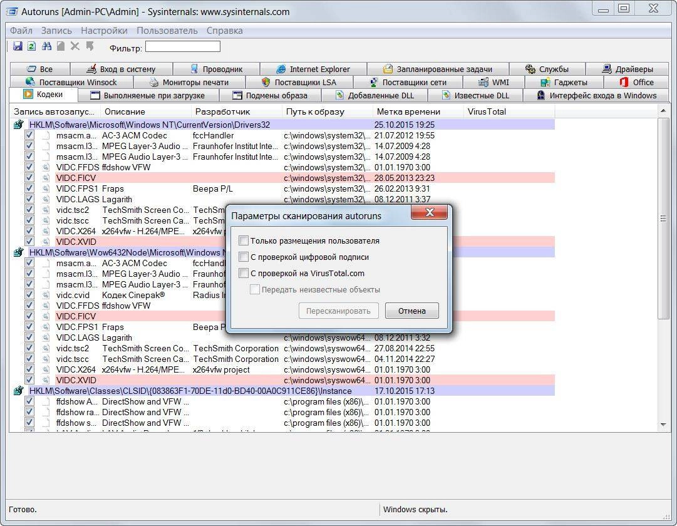The height and width of the screenshot is (526, 677).
Task: Switch to the WMI tab
Action: point(494,82)
